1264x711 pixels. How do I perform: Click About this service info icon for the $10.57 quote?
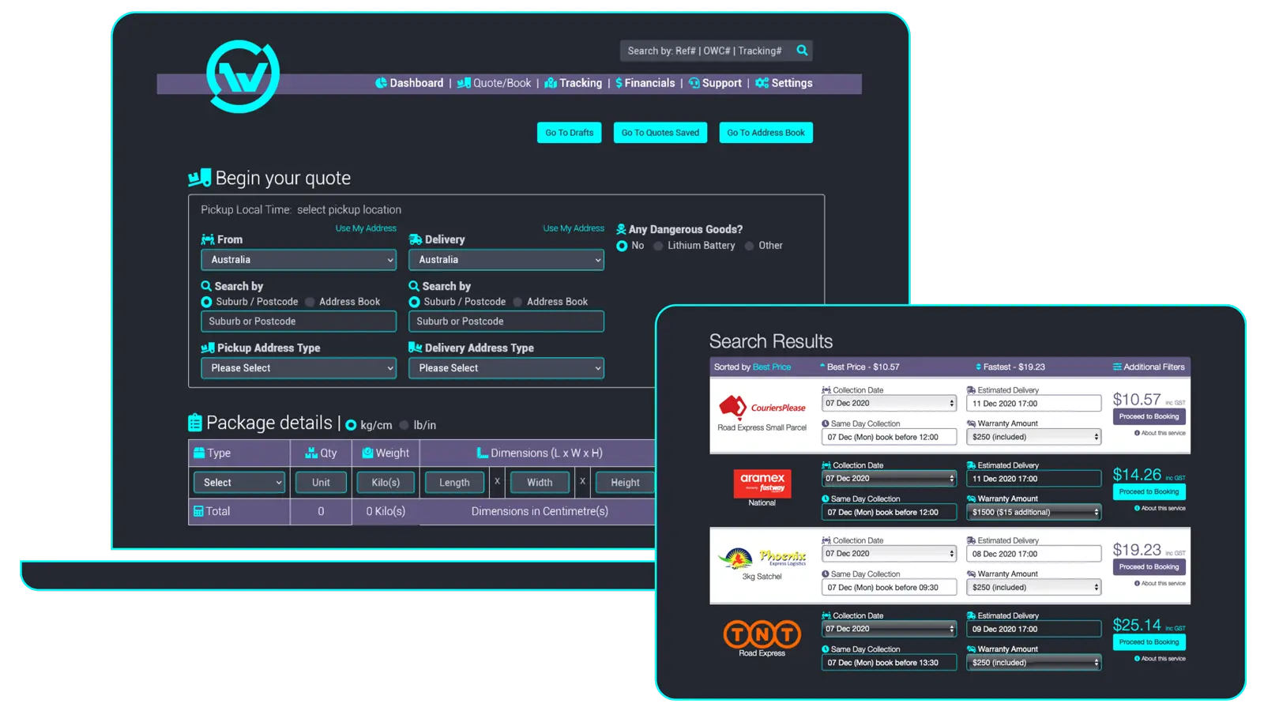point(1137,433)
